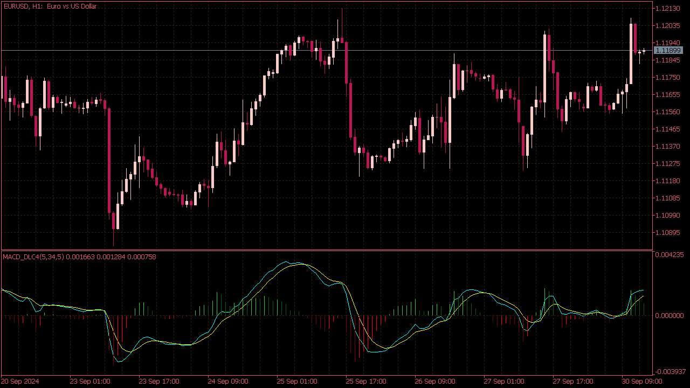Click the 0.000000 indicator zero level label

click(670, 316)
